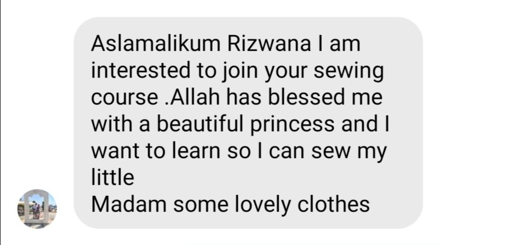Click the word "interested" in the message

pyautogui.click(x=141, y=71)
